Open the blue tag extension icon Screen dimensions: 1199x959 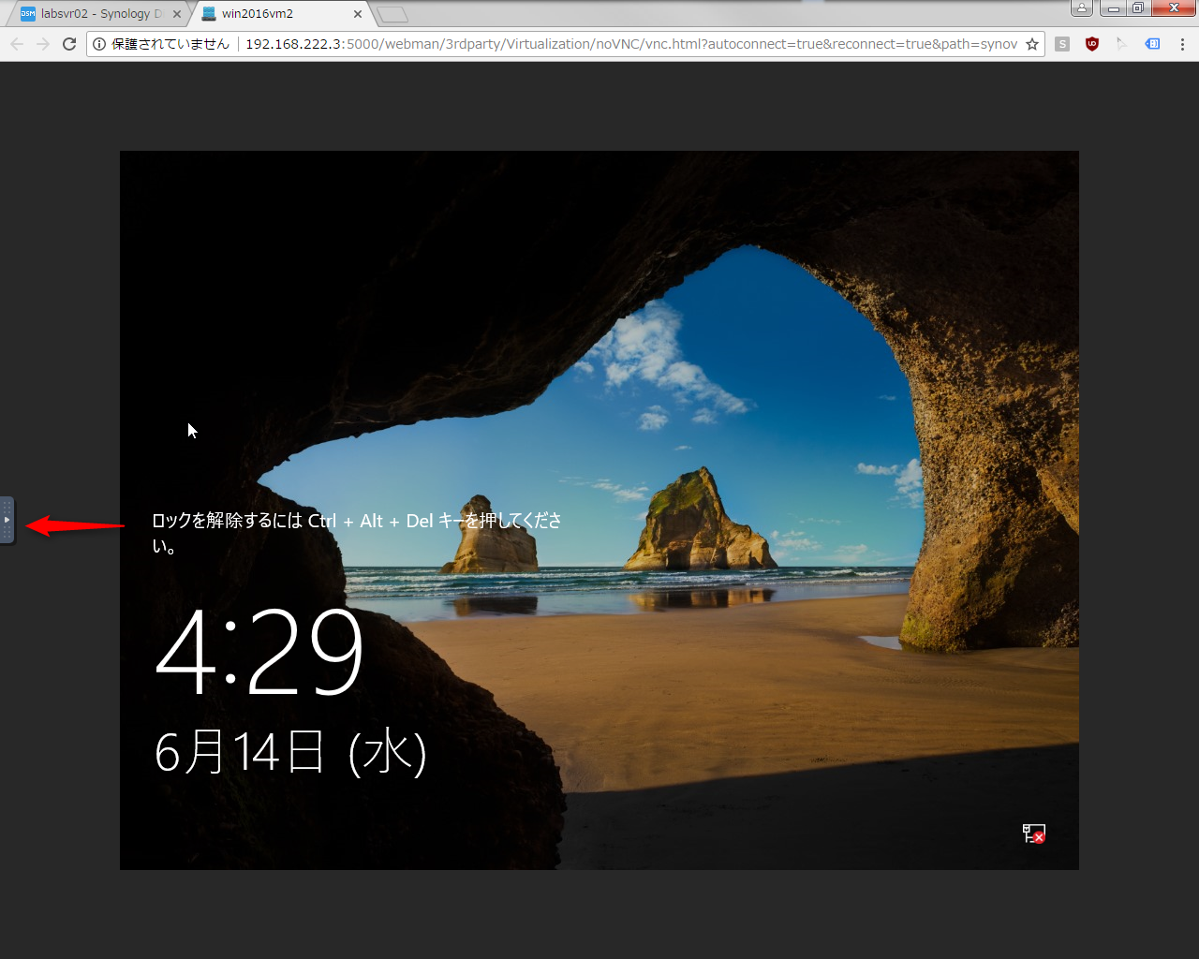point(1153,44)
